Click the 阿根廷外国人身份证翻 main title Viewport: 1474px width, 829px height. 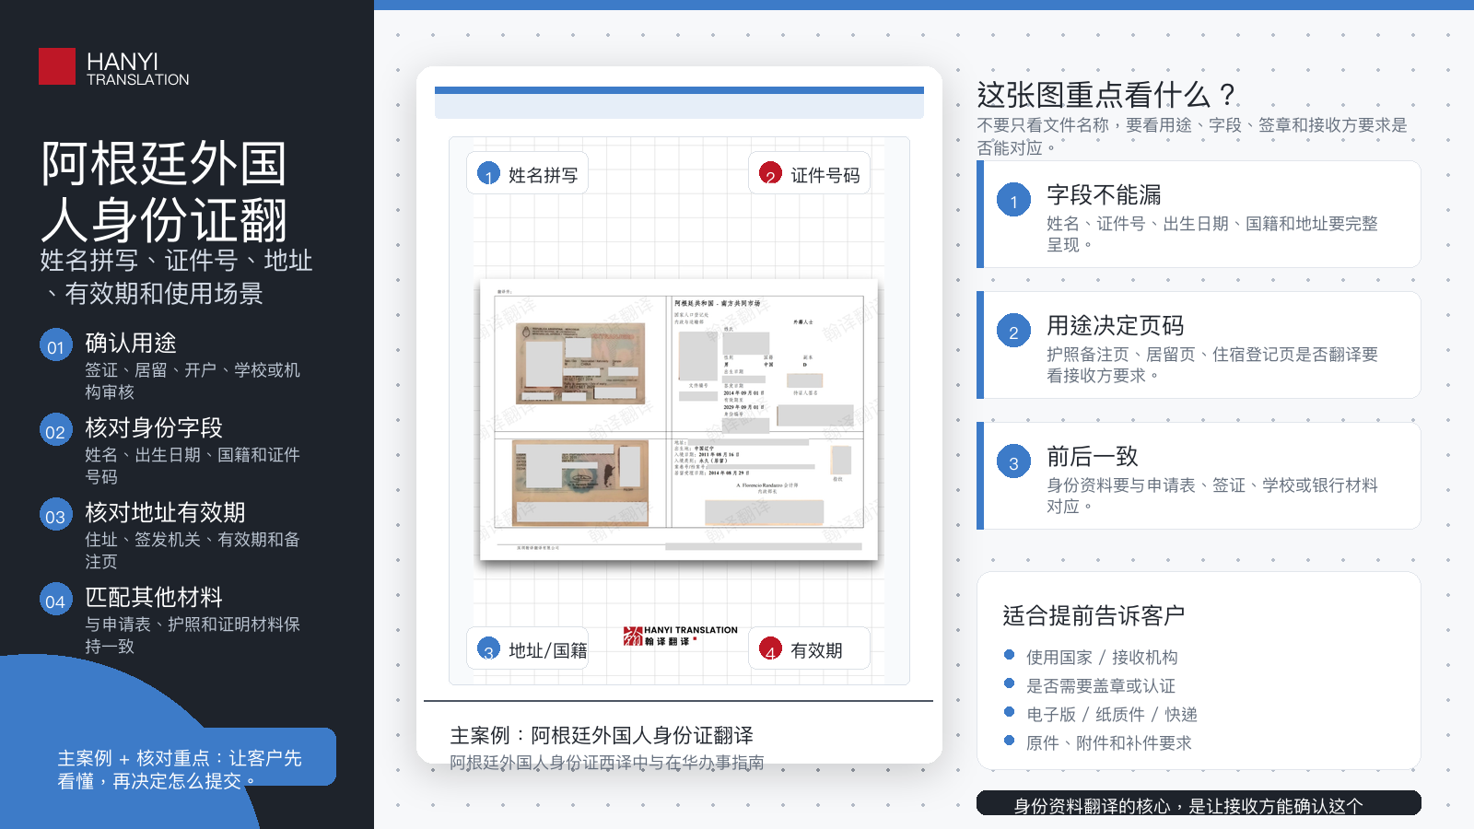(x=164, y=192)
